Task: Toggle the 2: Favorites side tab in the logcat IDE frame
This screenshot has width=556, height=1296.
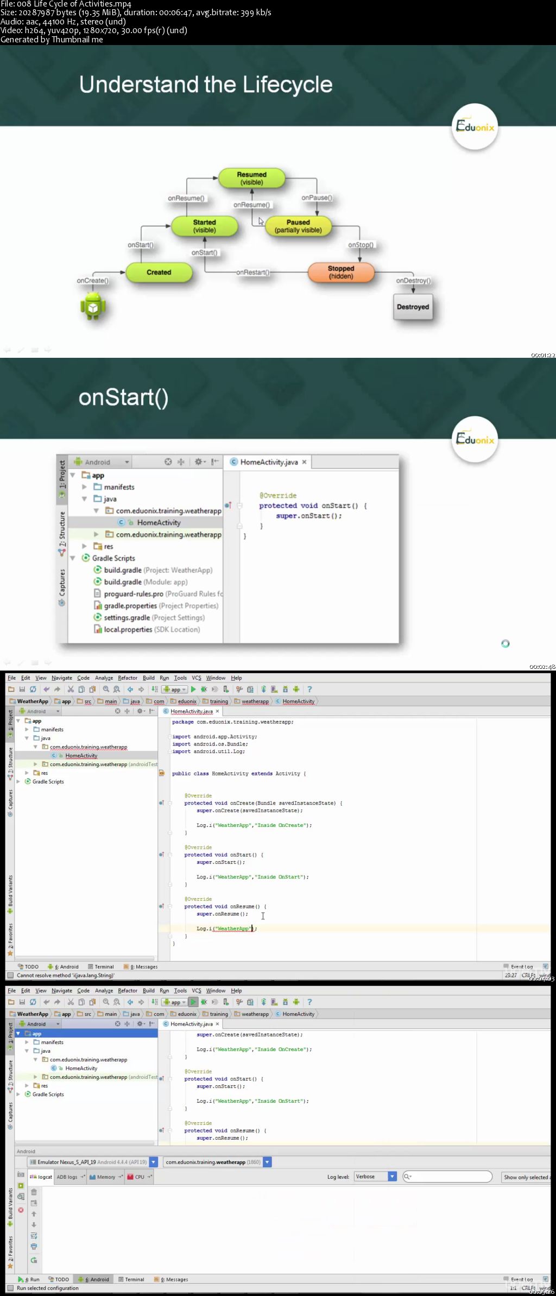Action: coord(10,1252)
